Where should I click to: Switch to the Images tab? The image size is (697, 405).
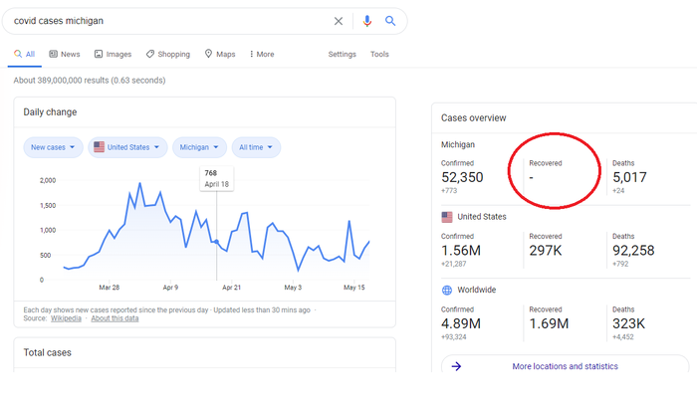tap(113, 55)
